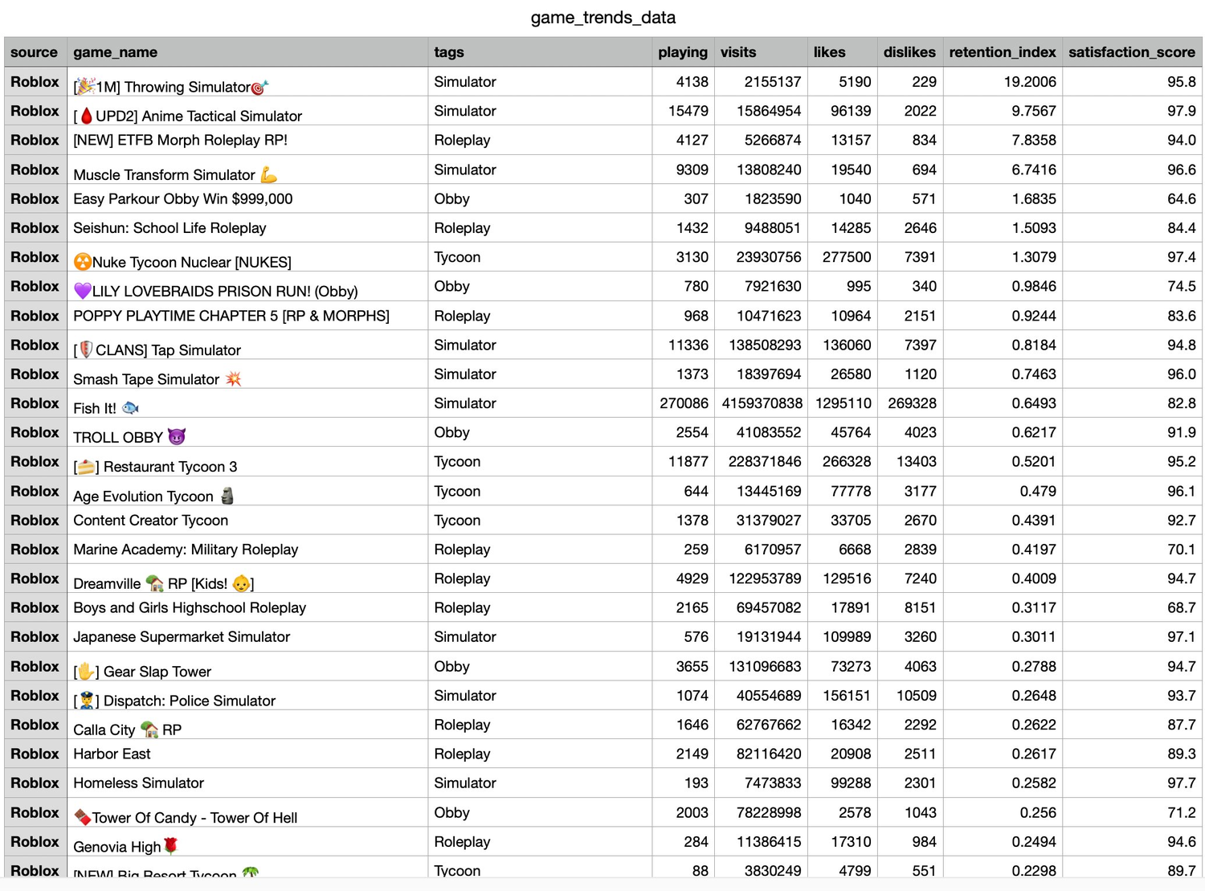Click the Calla City RP cell
1205x891 pixels.
point(247,725)
